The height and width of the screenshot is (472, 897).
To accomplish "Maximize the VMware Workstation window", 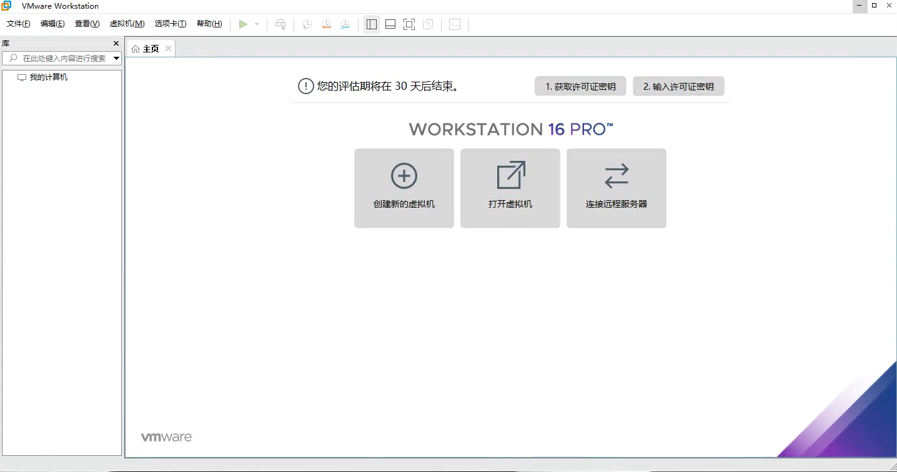I will pyautogui.click(x=875, y=5).
